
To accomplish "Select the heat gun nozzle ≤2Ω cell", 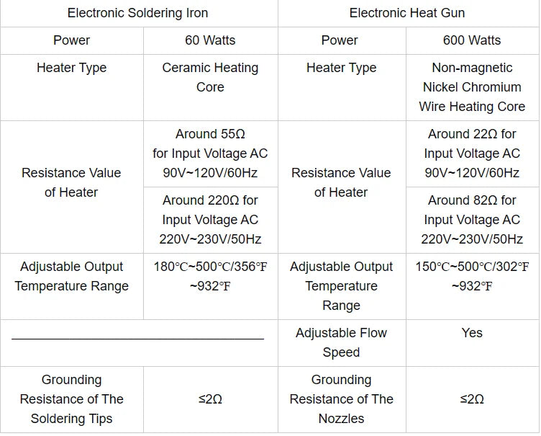I will 473,400.
